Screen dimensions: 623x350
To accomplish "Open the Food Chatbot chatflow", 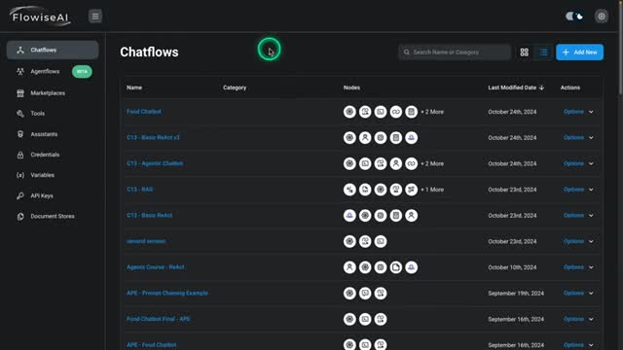I will point(144,112).
